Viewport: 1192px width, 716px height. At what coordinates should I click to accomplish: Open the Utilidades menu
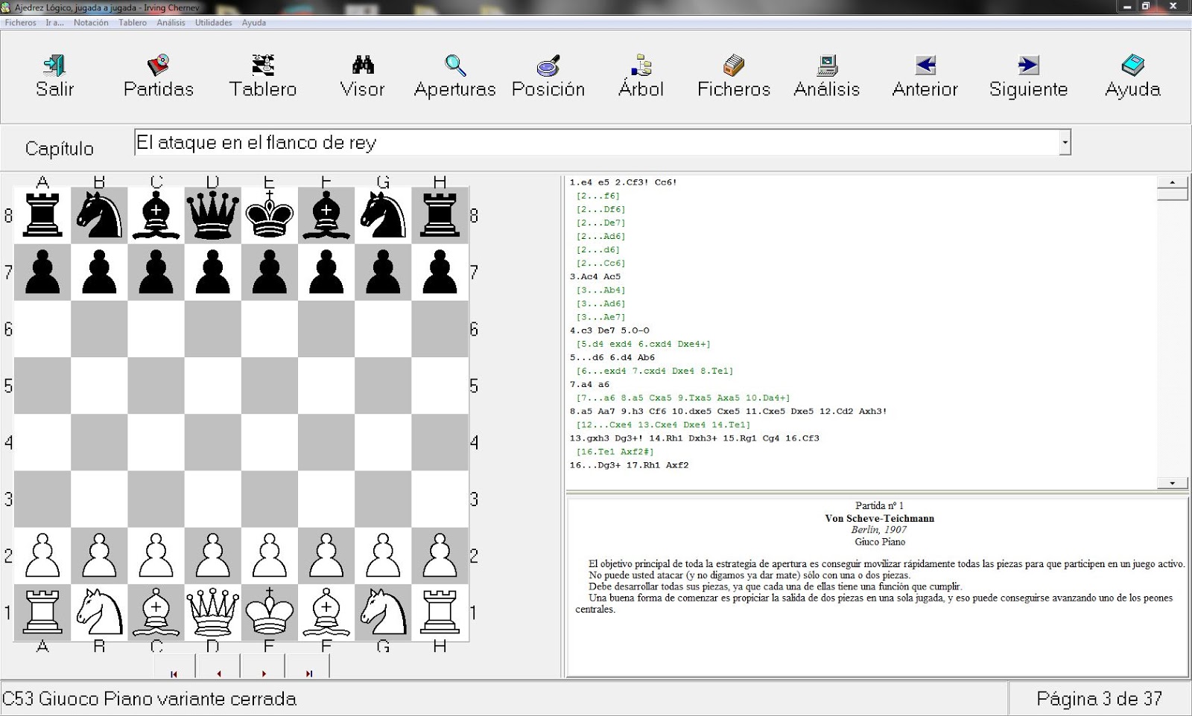click(213, 22)
